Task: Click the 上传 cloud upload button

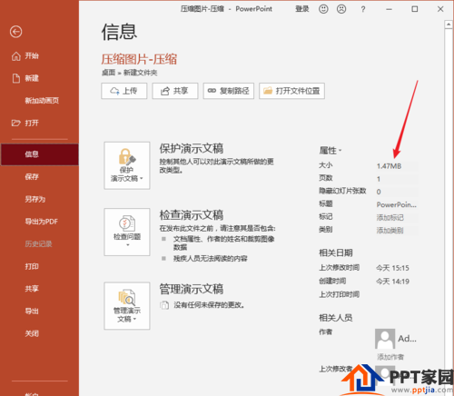Action: (x=124, y=91)
